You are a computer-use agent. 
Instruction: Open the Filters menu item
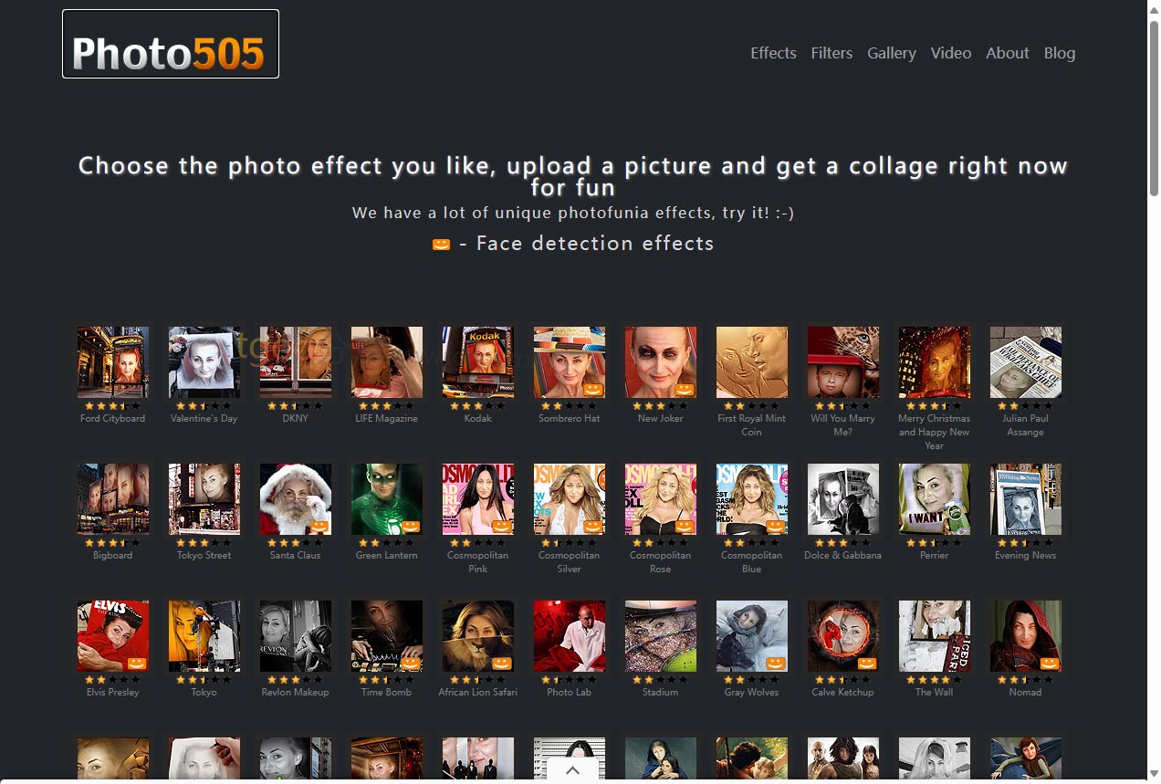coord(832,53)
